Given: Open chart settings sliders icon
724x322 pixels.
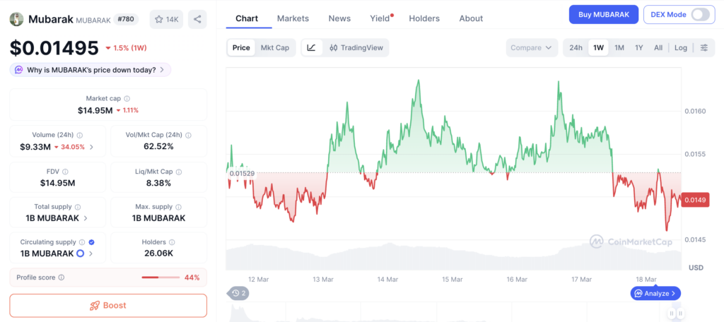Looking at the screenshot, I should (x=703, y=47).
